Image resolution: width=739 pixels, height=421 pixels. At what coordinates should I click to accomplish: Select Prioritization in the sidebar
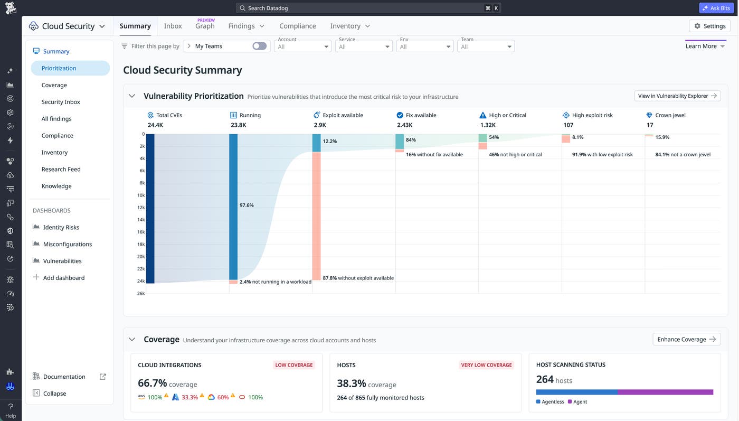(x=70, y=68)
